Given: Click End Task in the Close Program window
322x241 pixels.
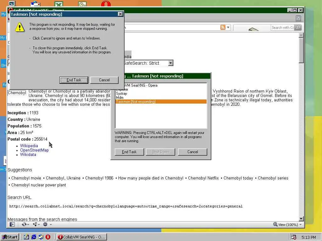Looking at the screenshot, I should [129, 152].
